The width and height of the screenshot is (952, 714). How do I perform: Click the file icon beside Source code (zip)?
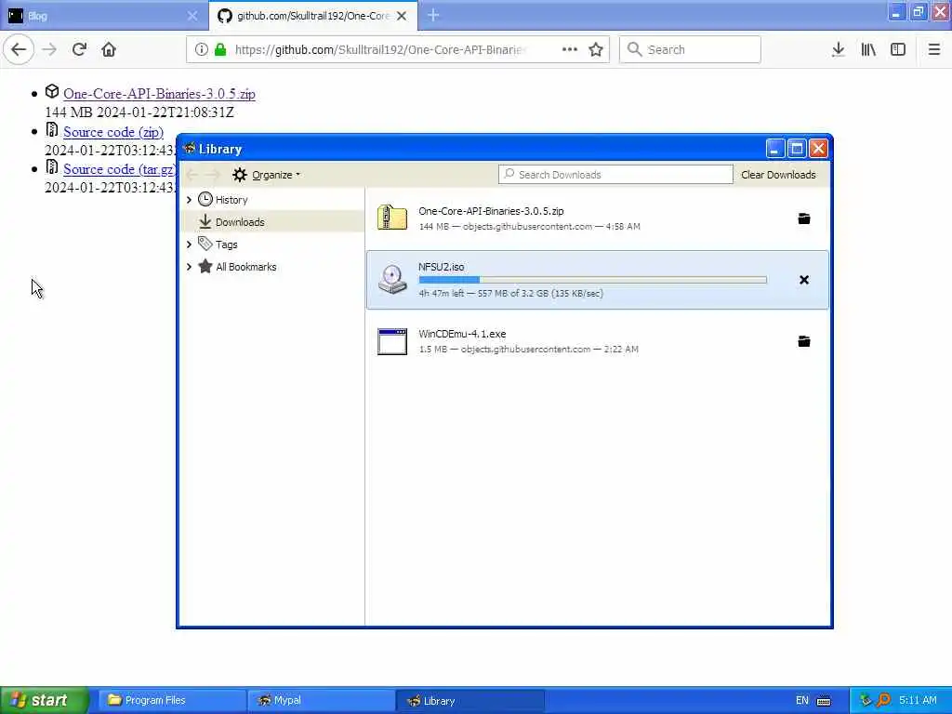52,130
